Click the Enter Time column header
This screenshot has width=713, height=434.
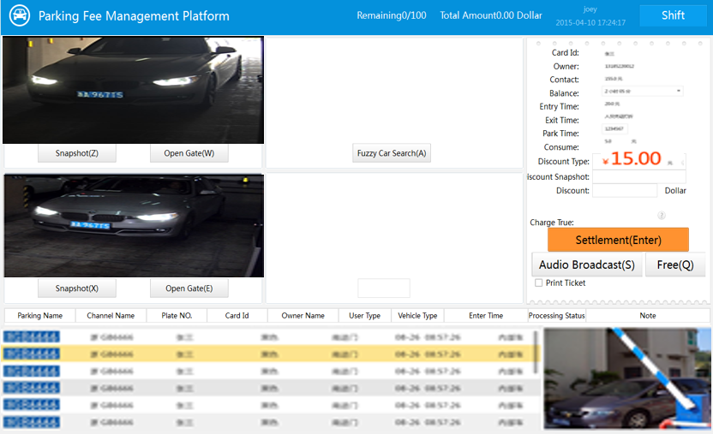pos(485,316)
